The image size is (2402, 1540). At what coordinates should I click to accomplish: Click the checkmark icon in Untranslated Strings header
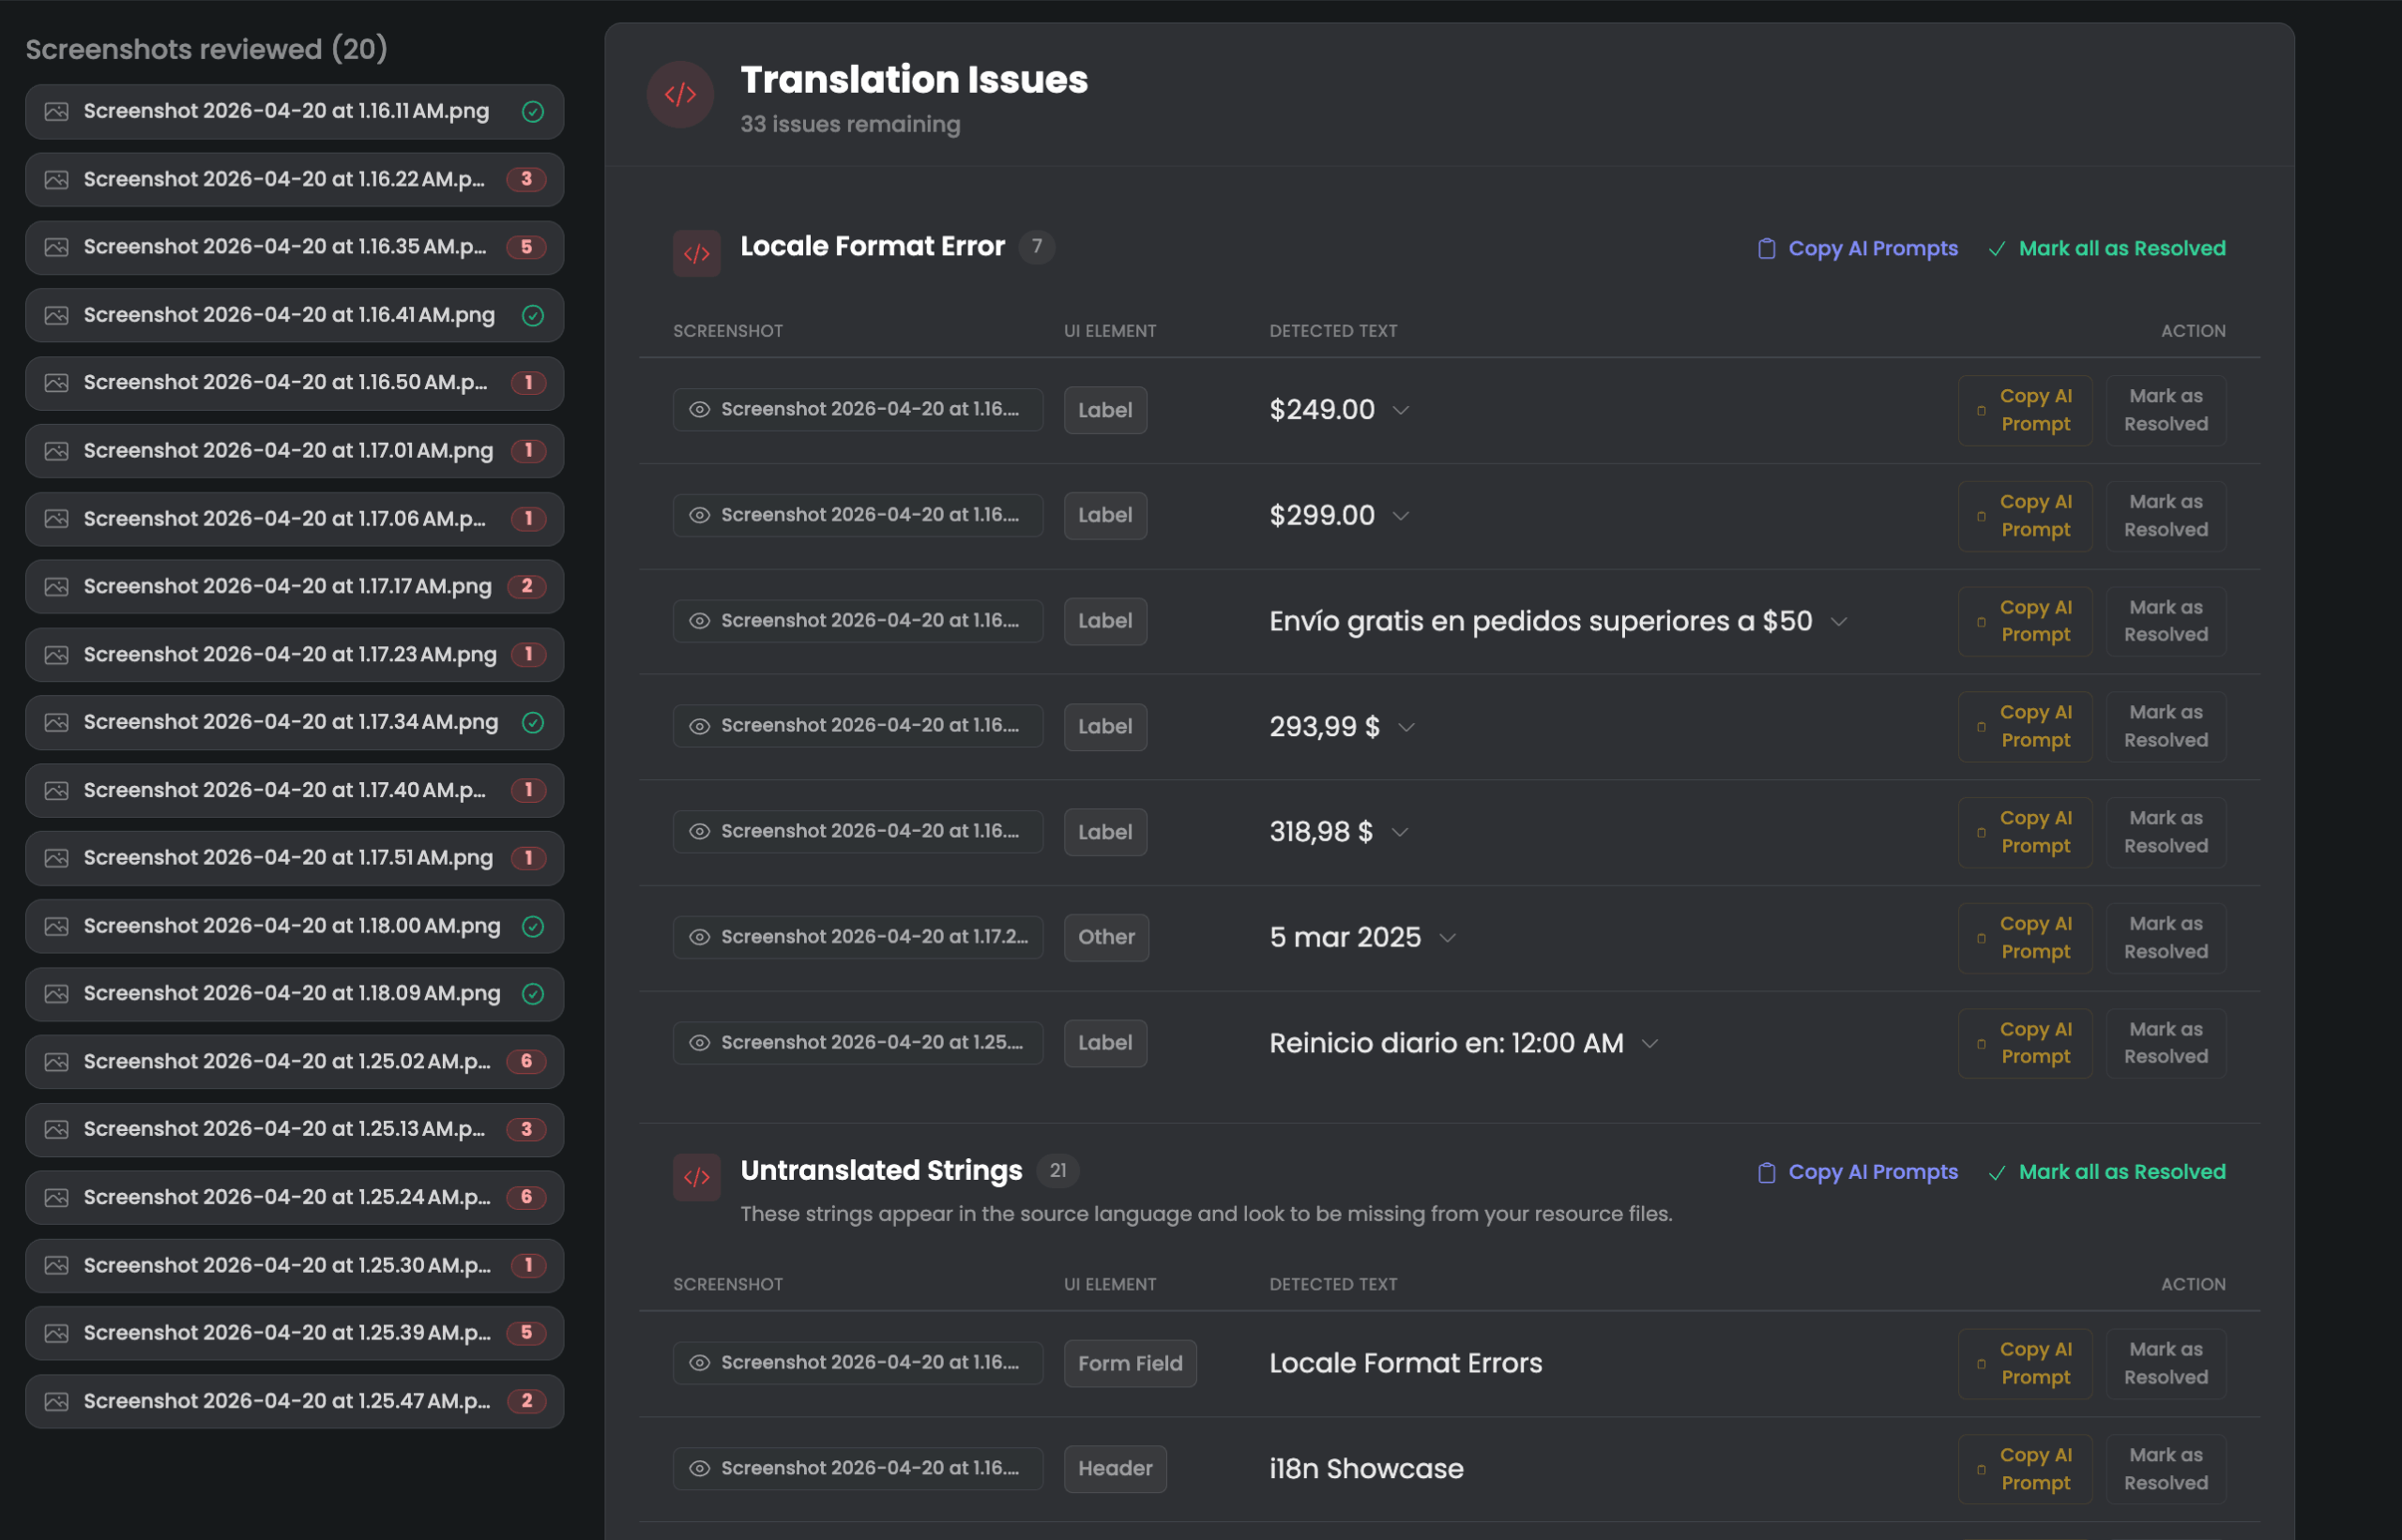click(x=1997, y=1173)
